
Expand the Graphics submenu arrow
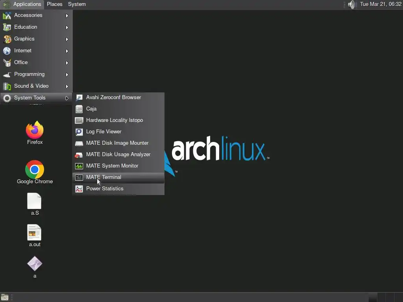click(67, 39)
